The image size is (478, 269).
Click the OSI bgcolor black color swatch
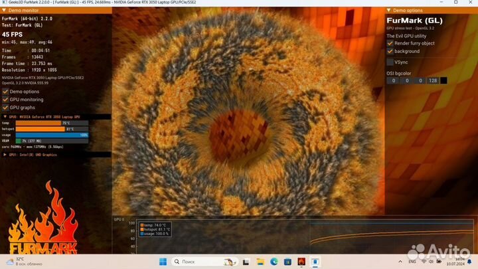(443, 80)
